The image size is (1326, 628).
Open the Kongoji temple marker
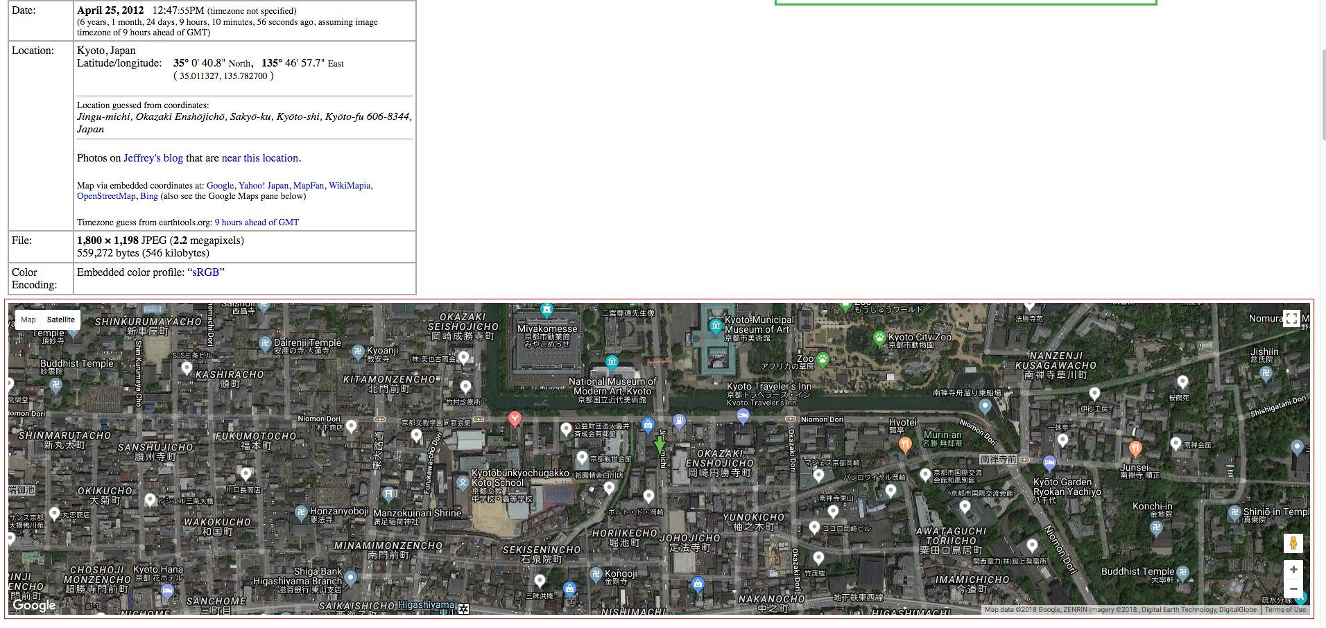(596, 574)
